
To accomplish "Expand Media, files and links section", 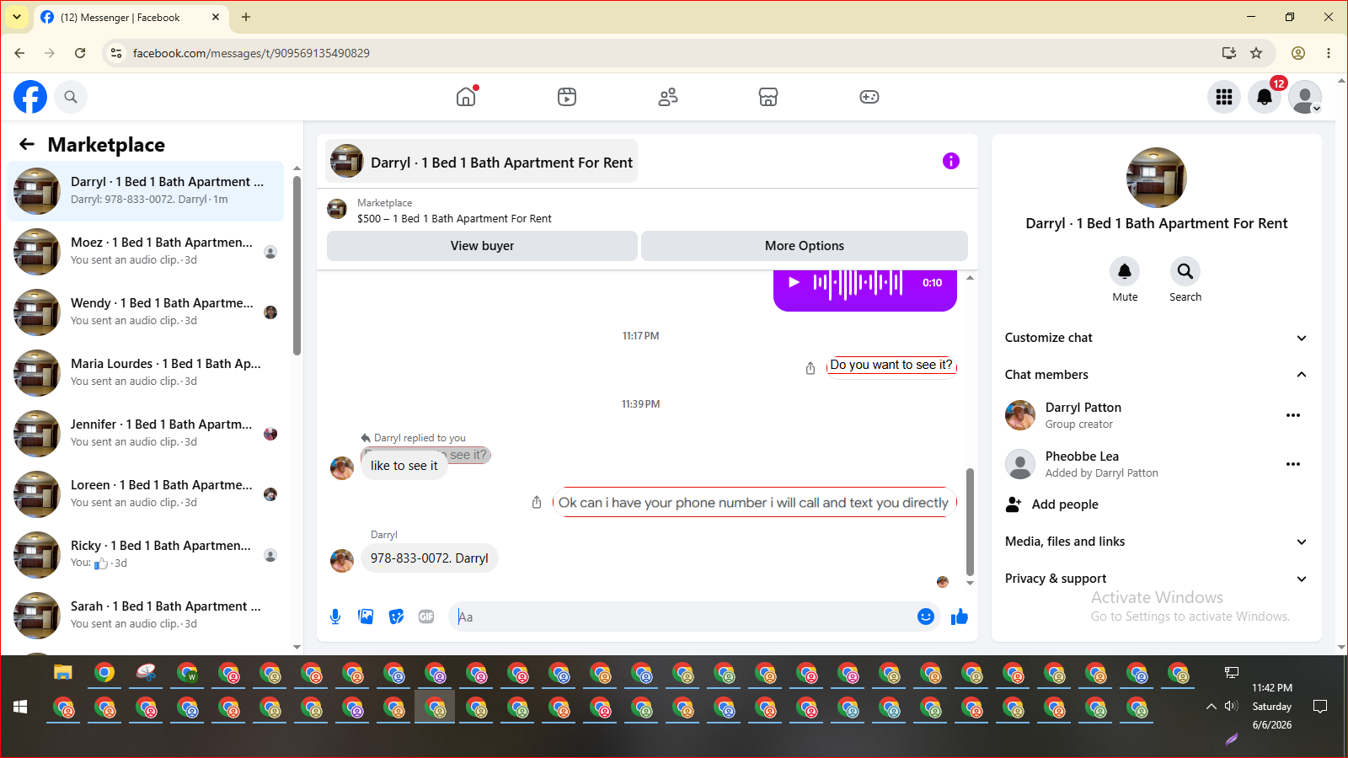I will click(x=1156, y=542).
